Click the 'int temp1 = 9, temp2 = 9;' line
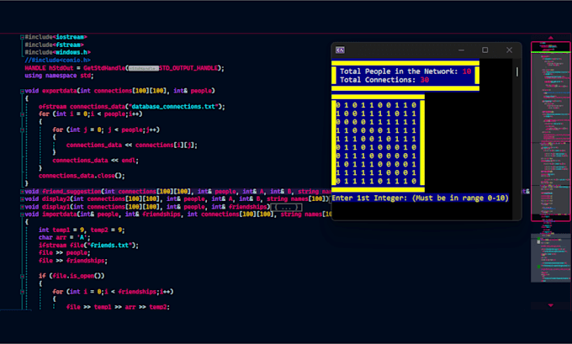Screen dimensions: 572x344 (x=82, y=230)
